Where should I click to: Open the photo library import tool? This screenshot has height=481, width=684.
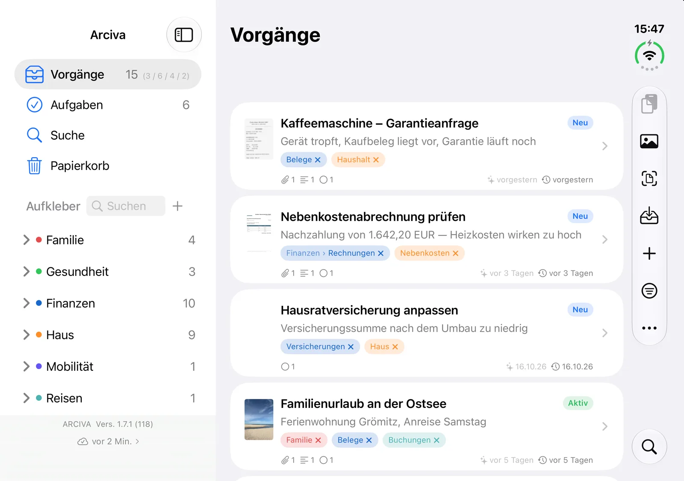click(x=649, y=141)
